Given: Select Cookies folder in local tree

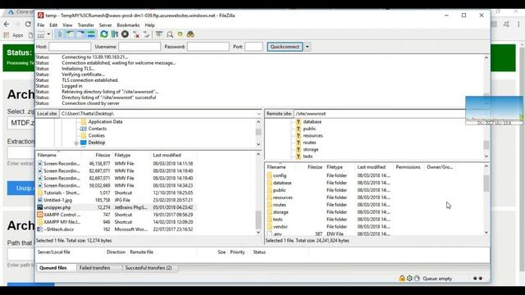Looking at the screenshot, I should pos(97,135).
